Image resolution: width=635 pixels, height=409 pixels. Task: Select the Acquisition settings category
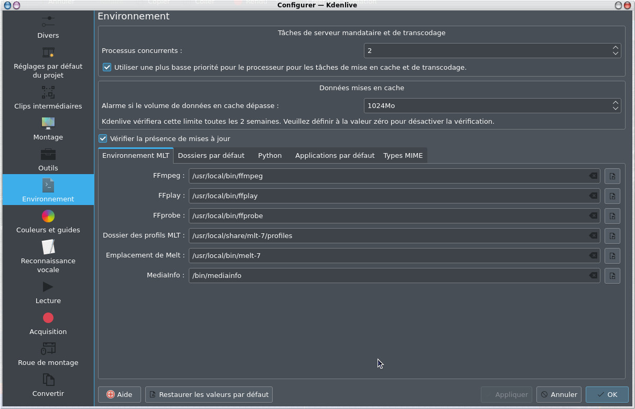48,324
